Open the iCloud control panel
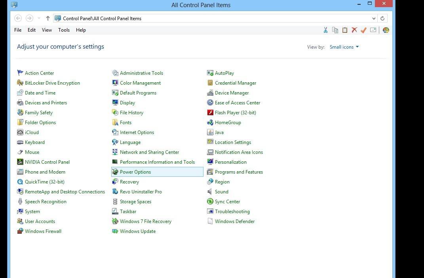The height and width of the screenshot is (278, 424). [x=32, y=132]
